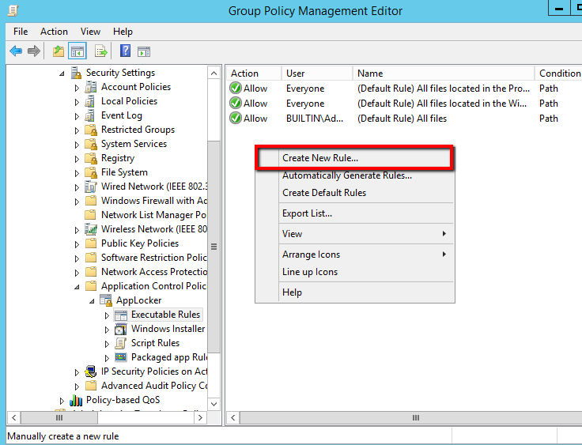
Task: Select the Packaged app Rules tree item
Action: pos(168,357)
